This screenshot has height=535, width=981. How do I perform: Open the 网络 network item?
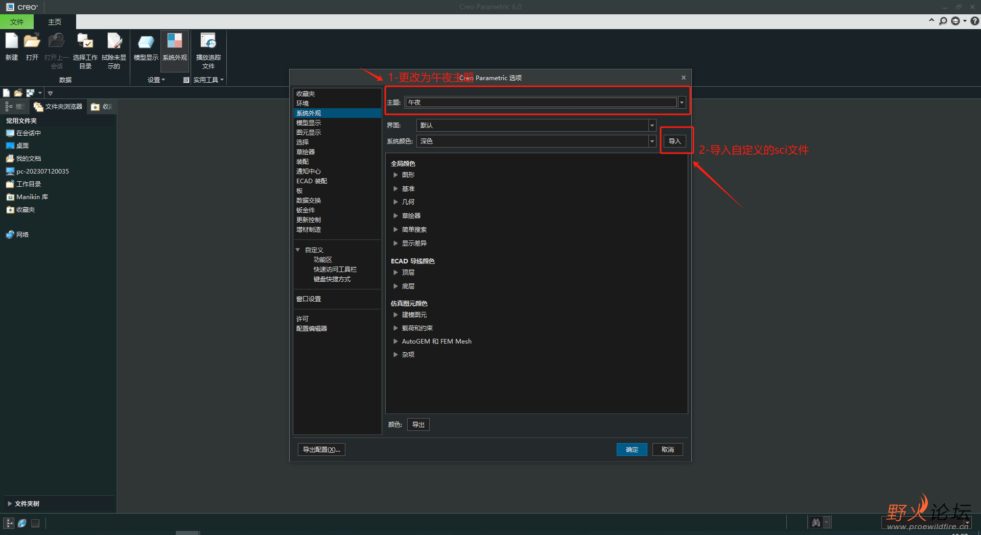click(17, 235)
